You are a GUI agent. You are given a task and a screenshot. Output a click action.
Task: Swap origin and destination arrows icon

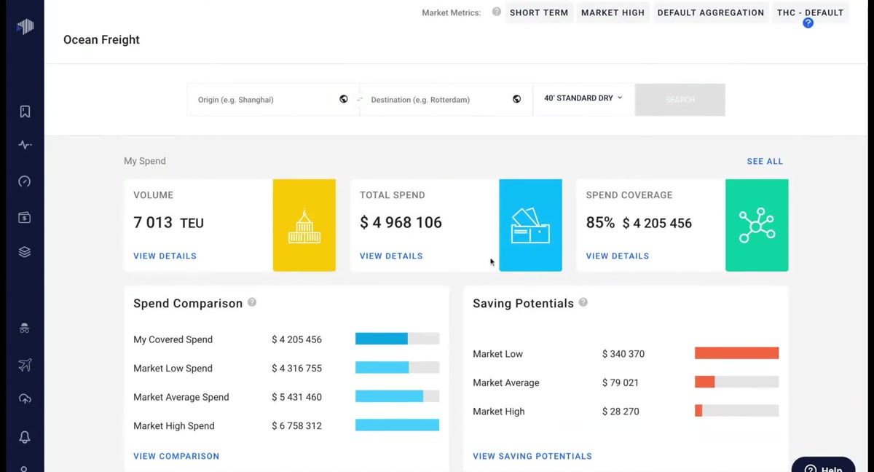360,99
